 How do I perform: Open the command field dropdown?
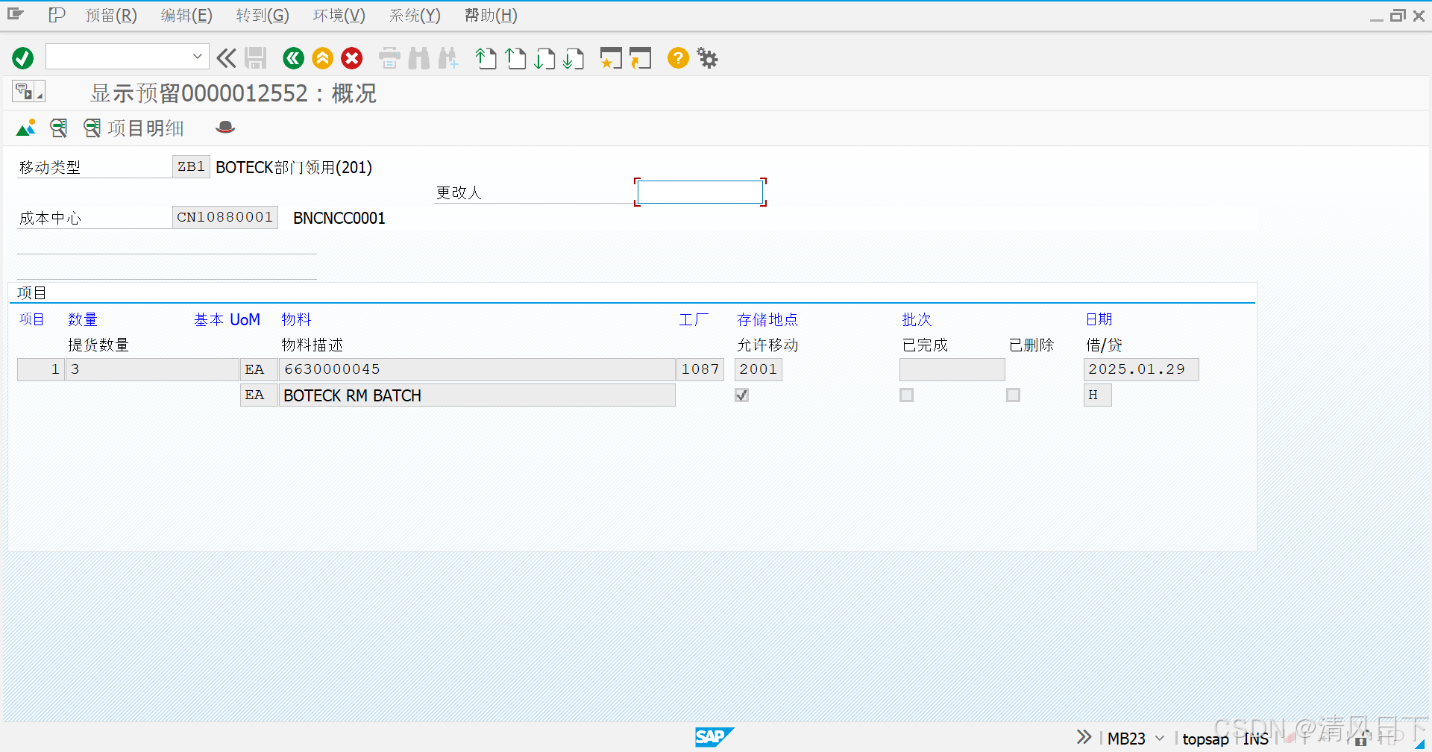pyautogui.click(x=197, y=57)
